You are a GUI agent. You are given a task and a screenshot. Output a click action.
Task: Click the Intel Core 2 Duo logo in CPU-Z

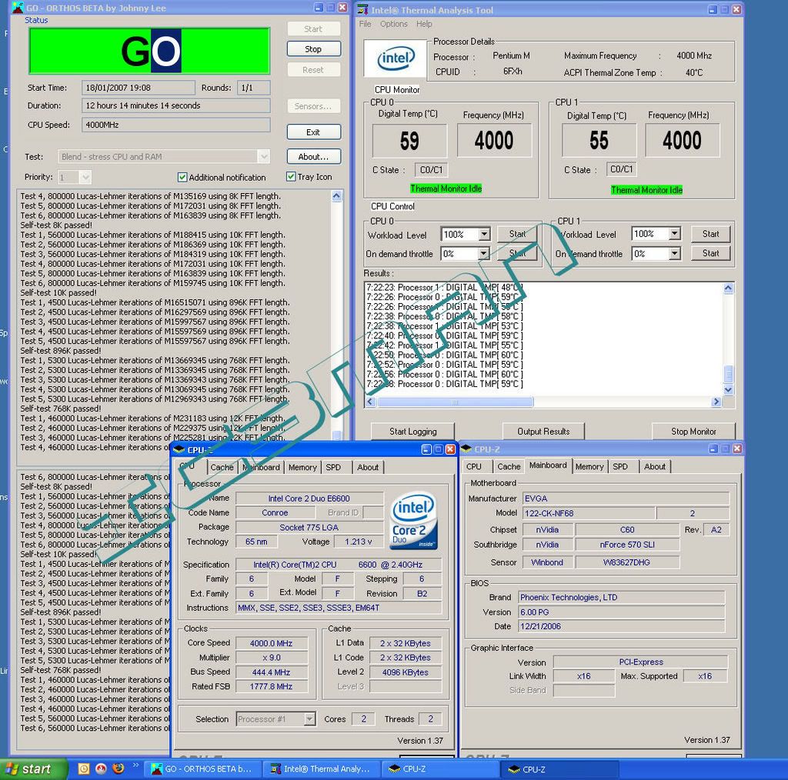click(413, 521)
